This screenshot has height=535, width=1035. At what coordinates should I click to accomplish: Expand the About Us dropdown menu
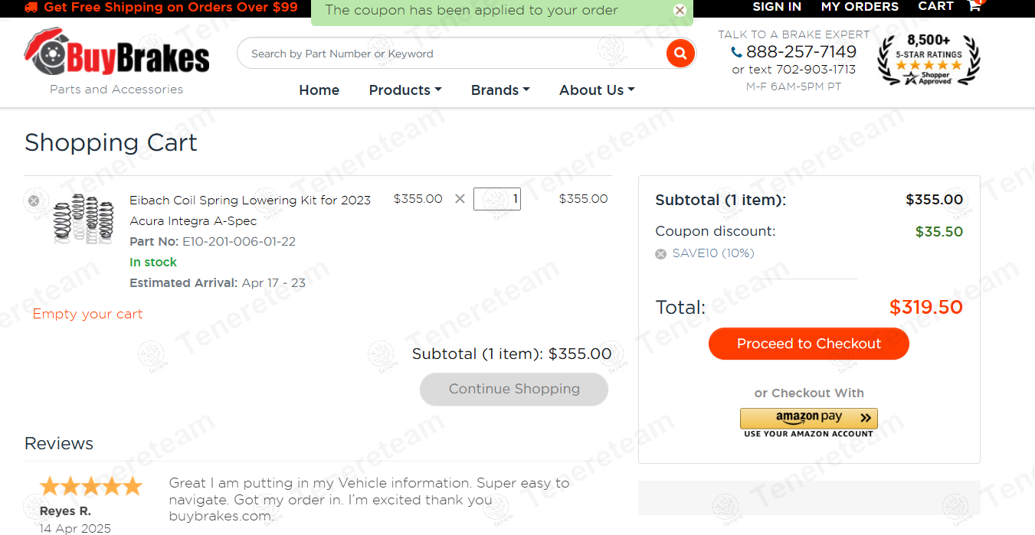[597, 90]
